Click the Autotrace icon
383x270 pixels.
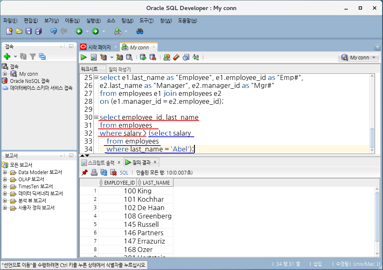tap(119, 57)
